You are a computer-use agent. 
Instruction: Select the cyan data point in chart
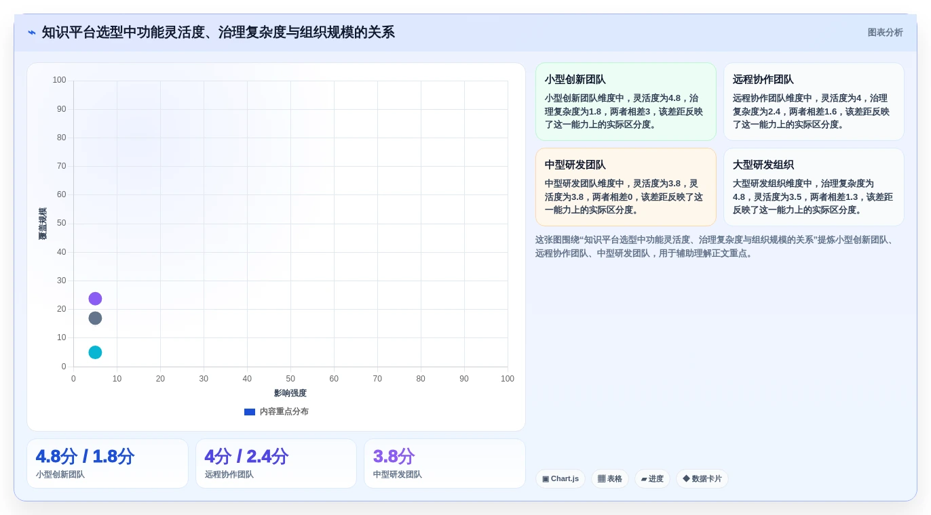click(x=95, y=352)
